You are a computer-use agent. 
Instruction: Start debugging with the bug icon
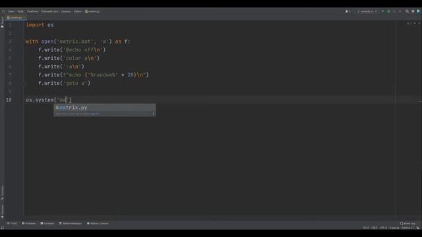click(388, 11)
